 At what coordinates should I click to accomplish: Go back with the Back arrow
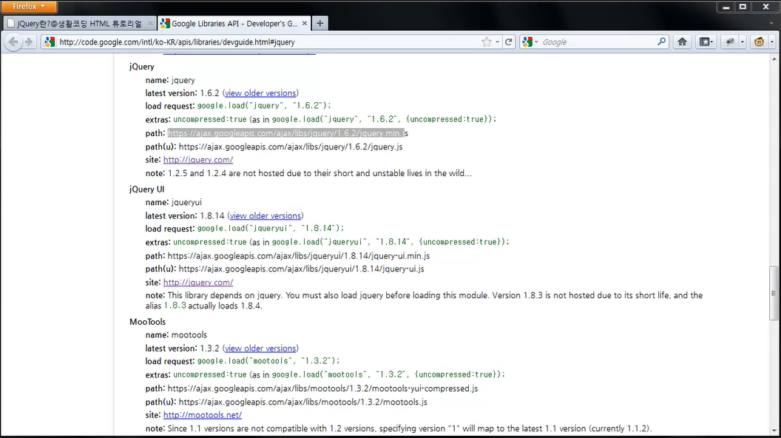pyautogui.click(x=13, y=42)
